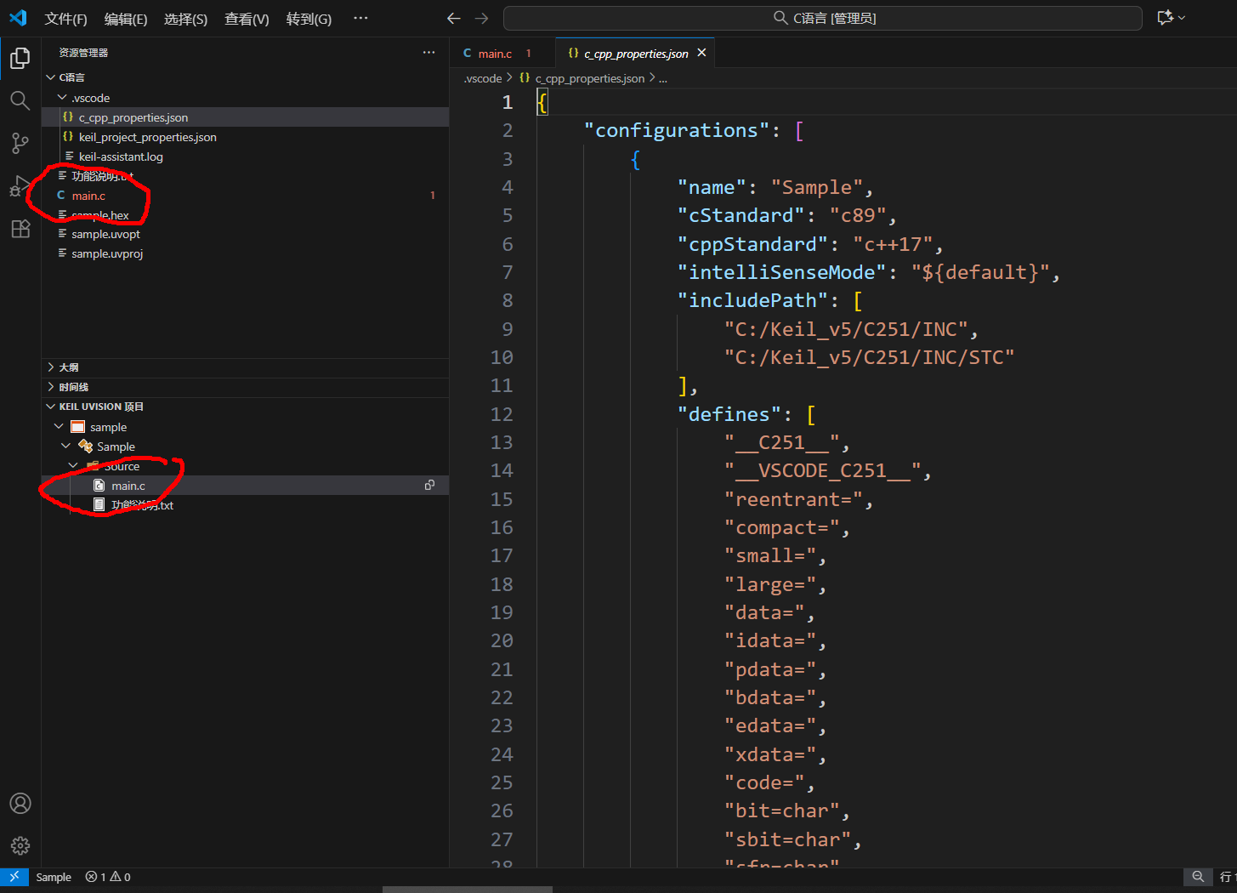Viewport: 1237px width, 893px height.
Task: Collapse the sample project node
Action: coord(59,426)
